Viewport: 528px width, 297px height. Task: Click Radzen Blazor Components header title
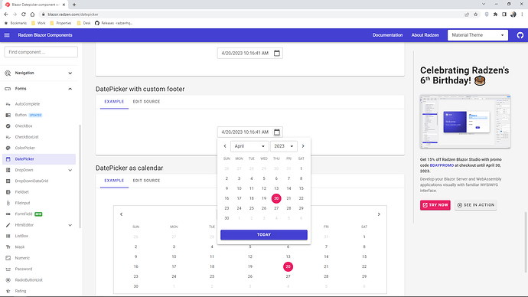45,35
